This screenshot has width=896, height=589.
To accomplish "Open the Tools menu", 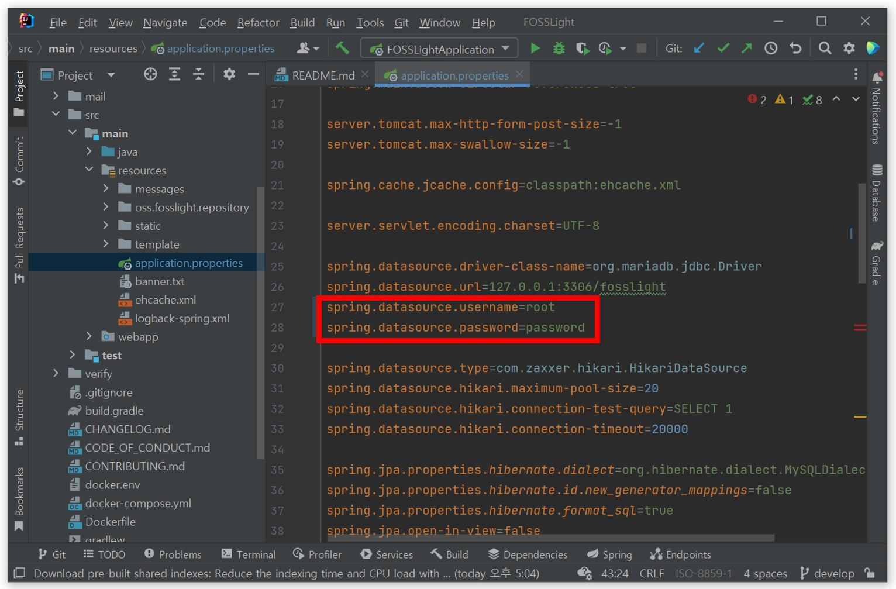I will [x=370, y=22].
